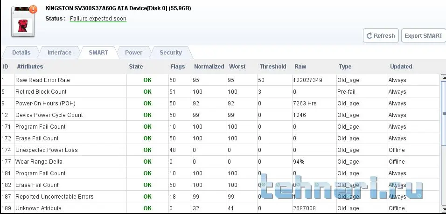
Task: Sort by the Type column header
Action: click(x=345, y=67)
